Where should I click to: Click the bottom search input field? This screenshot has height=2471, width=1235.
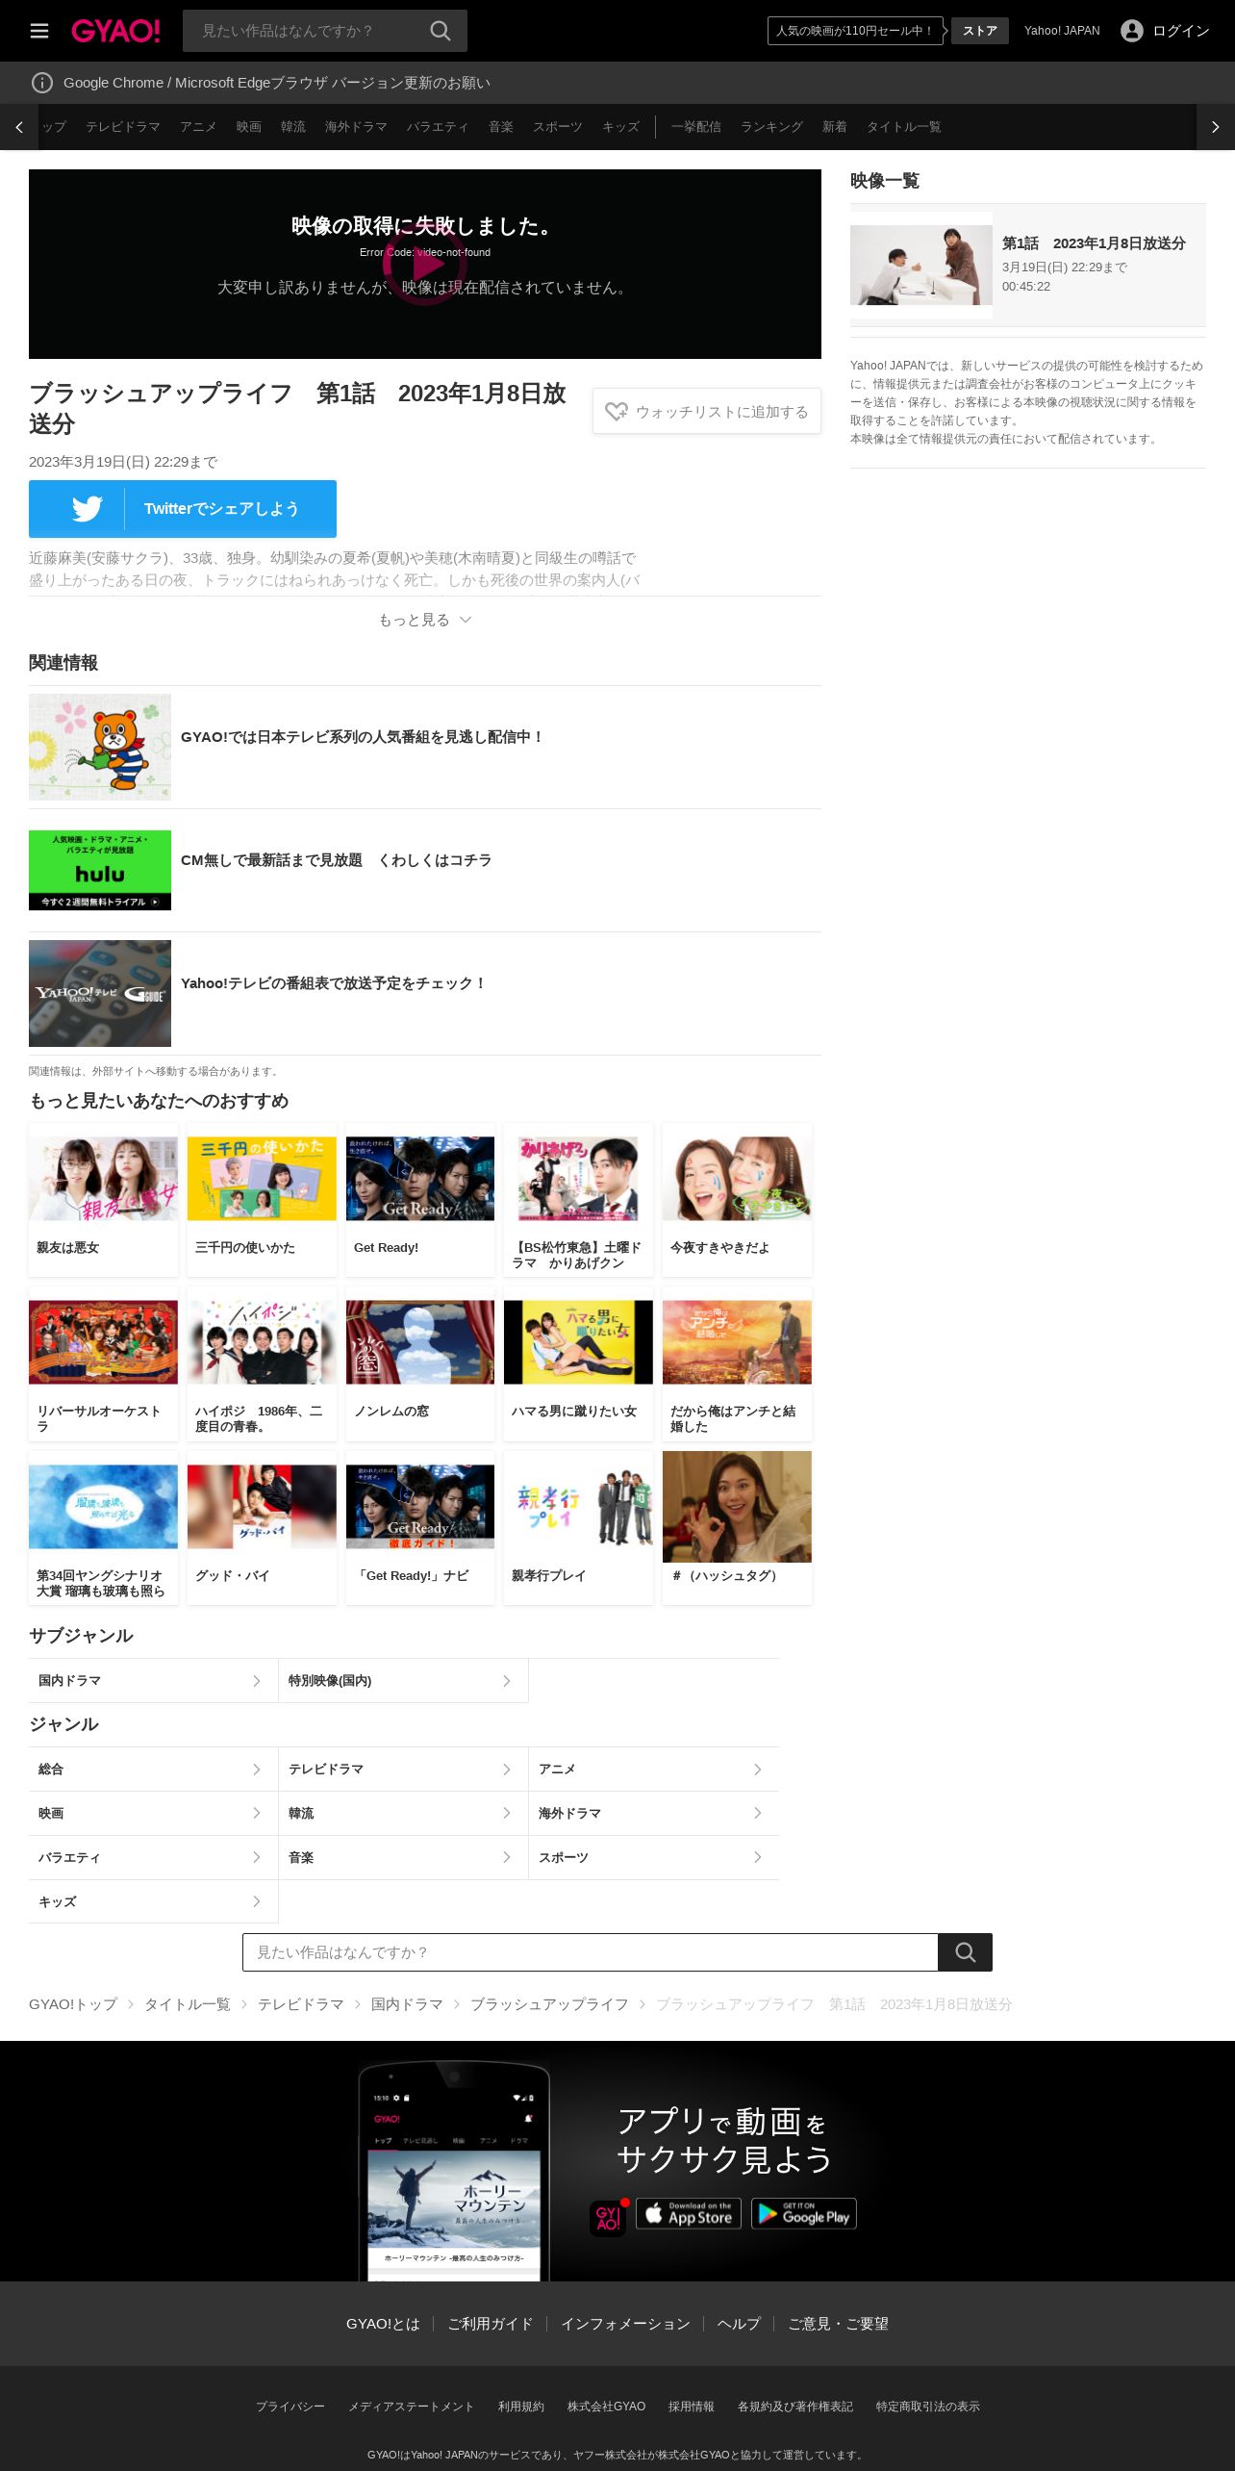[591, 1952]
